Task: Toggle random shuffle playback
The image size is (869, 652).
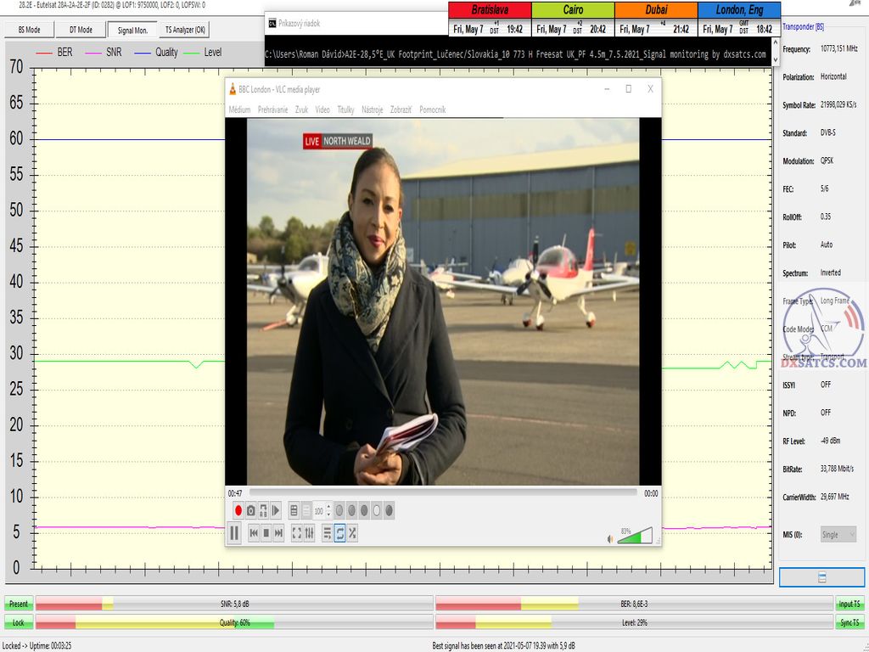Action: point(352,533)
